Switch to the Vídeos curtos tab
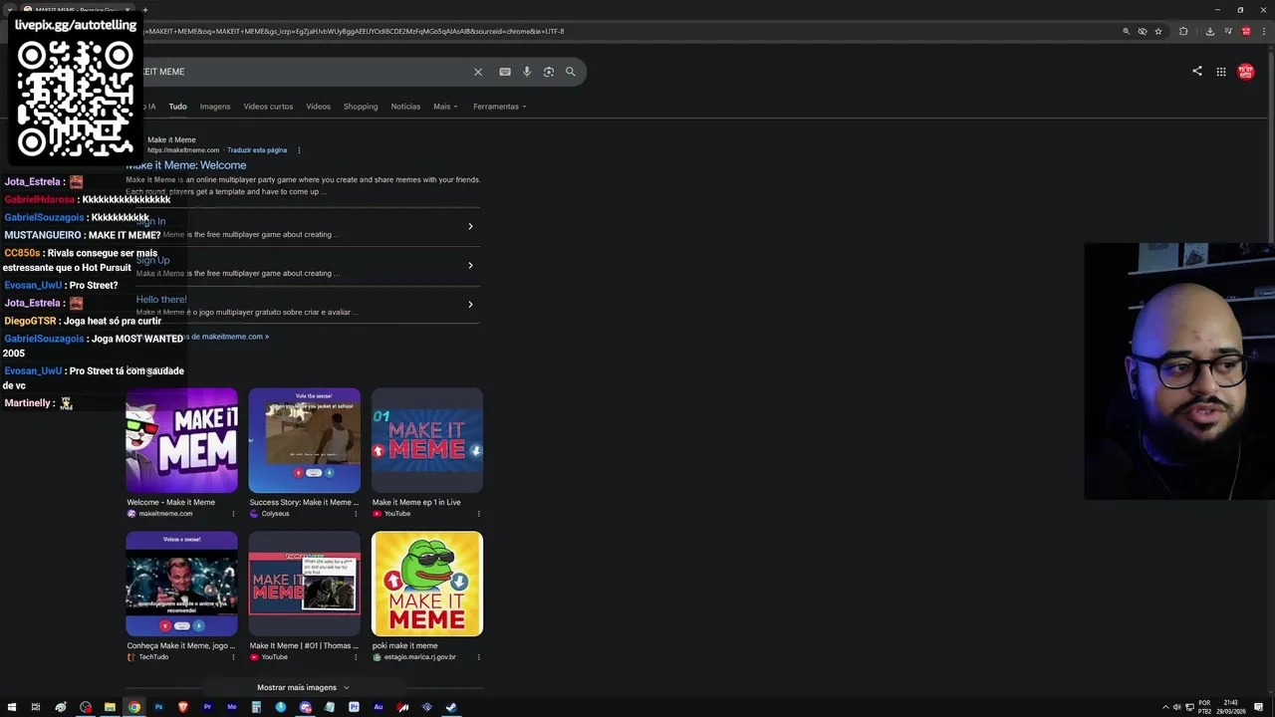This screenshot has height=717, width=1275. pyautogui.click(x=268, y=107)
